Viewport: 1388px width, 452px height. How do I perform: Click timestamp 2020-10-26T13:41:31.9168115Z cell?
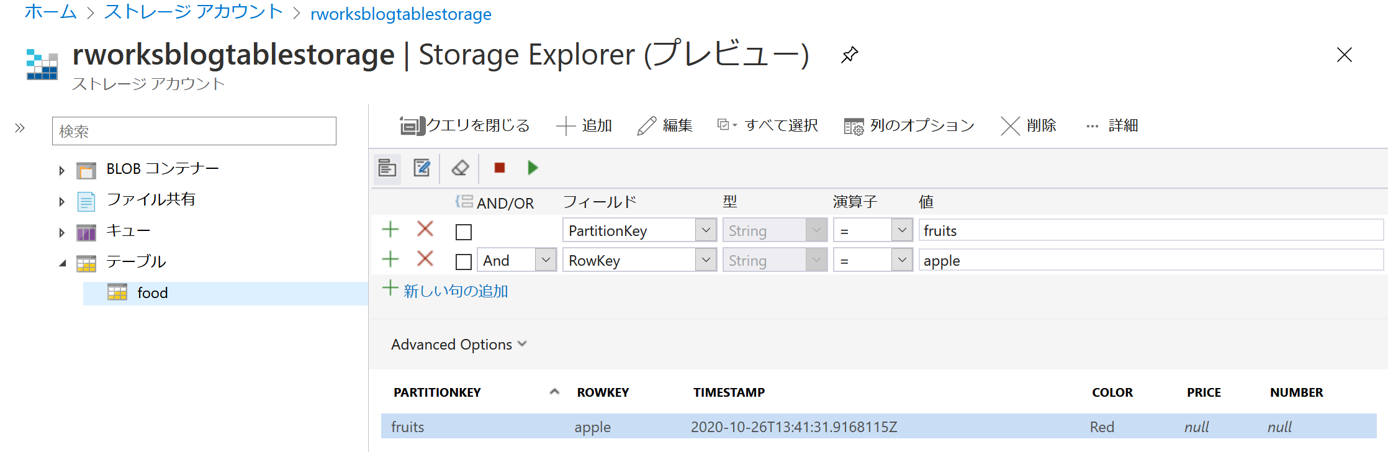pos(794,427)
